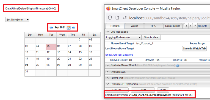Click the page info document icon
Viewport: 210px width, 100px height.
point(117,18)
